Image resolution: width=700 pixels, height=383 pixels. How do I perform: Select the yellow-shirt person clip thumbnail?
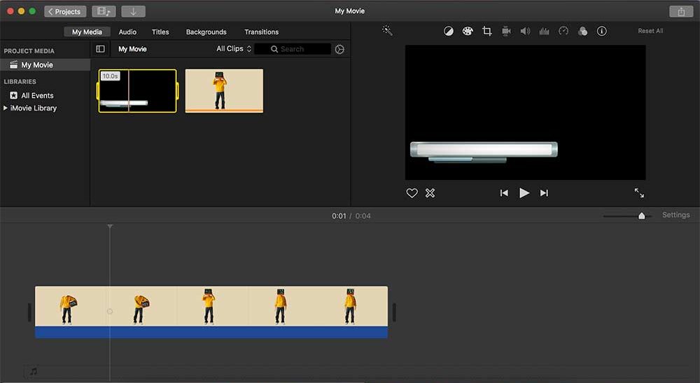pos(224,91)
